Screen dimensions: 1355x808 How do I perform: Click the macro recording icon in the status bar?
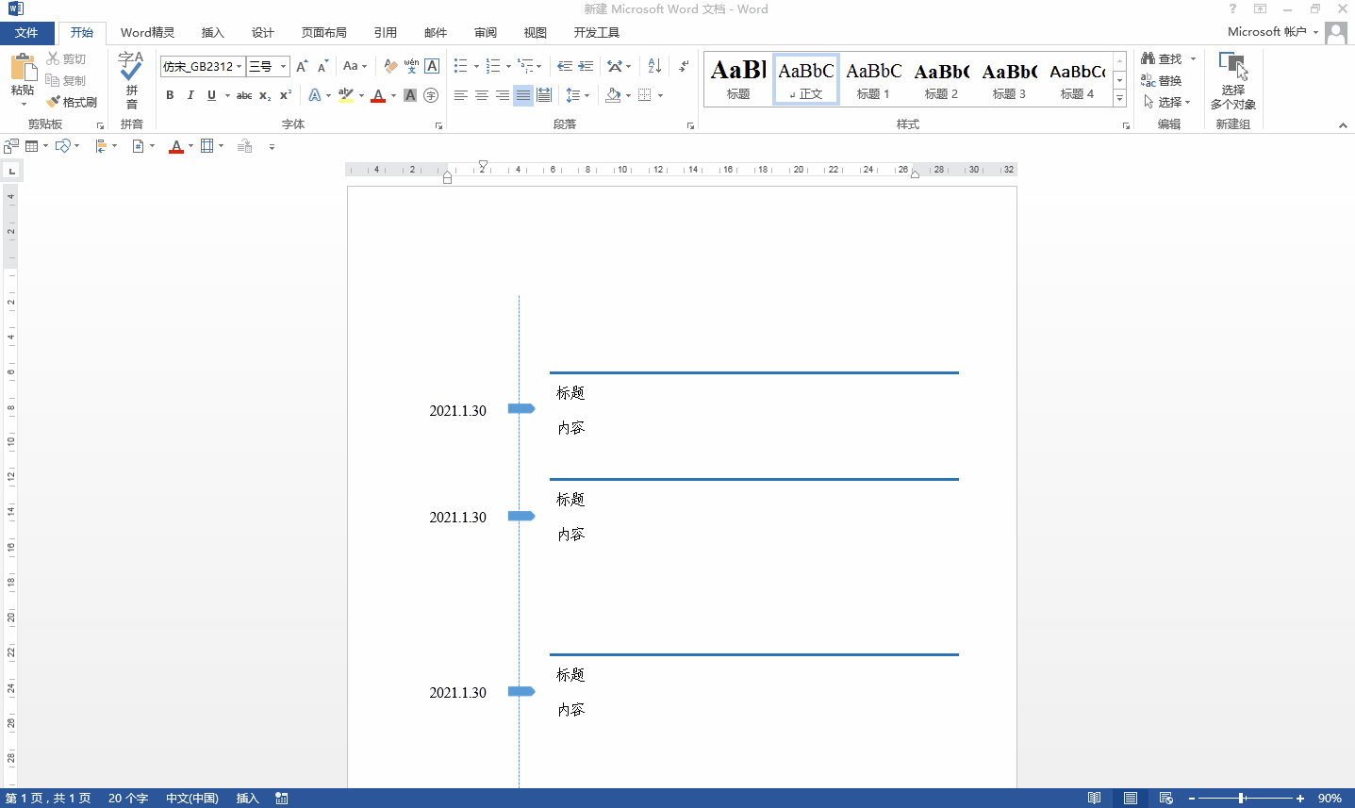(282, 799)
